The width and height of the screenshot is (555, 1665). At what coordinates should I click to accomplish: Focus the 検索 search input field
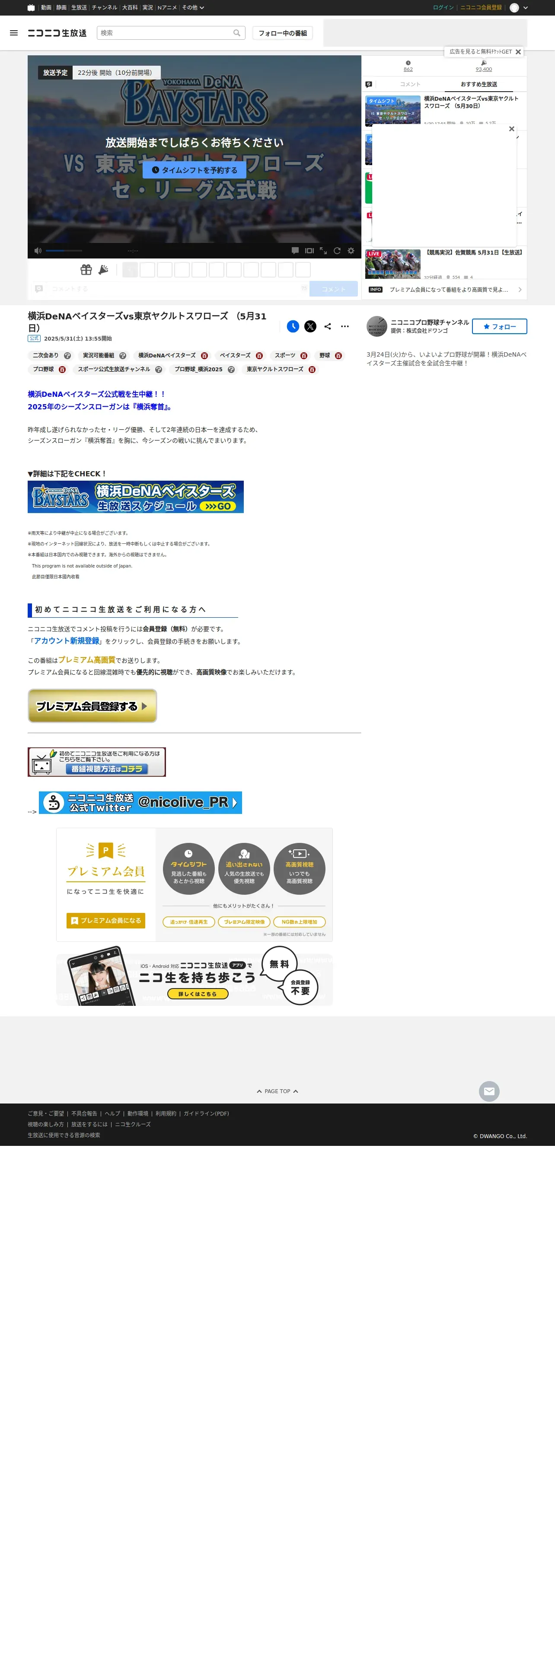coord(165,33)
